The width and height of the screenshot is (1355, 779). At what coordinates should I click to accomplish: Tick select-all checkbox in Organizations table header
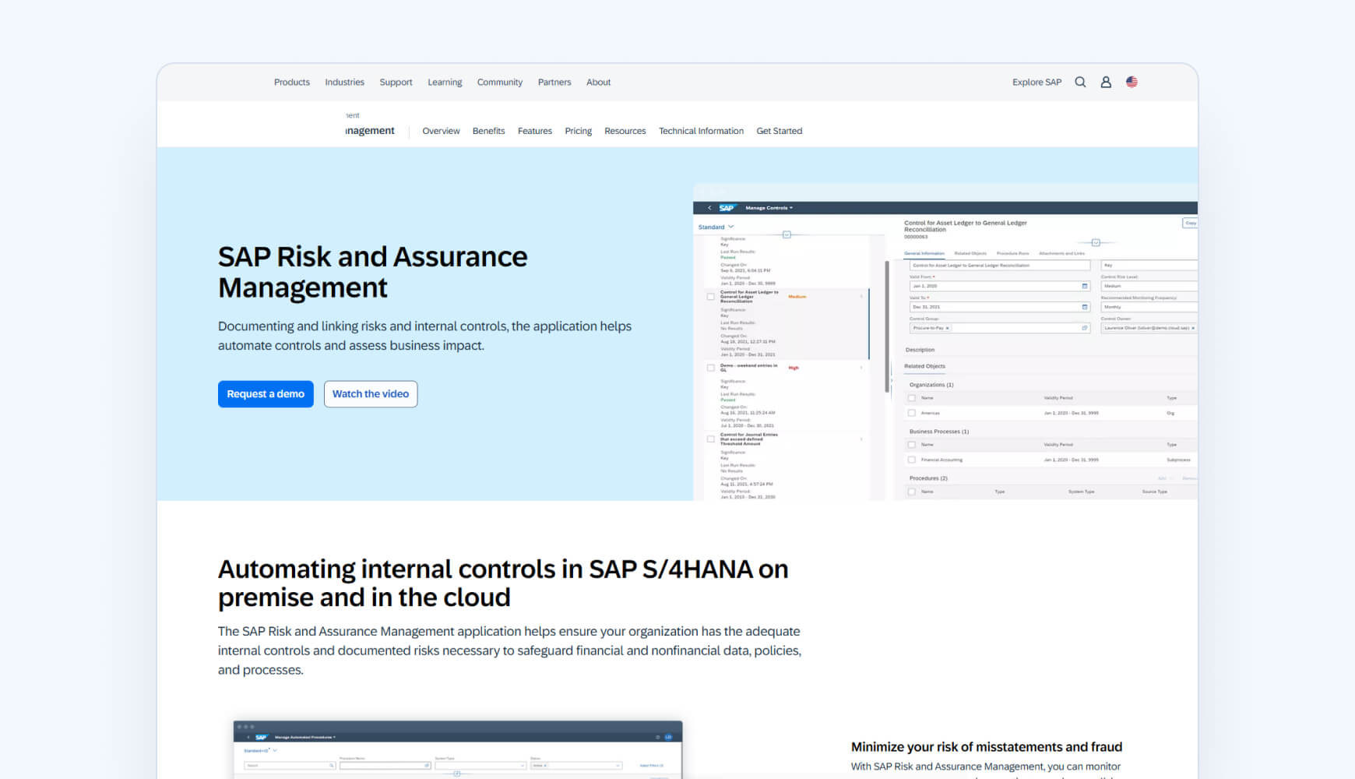912,398
